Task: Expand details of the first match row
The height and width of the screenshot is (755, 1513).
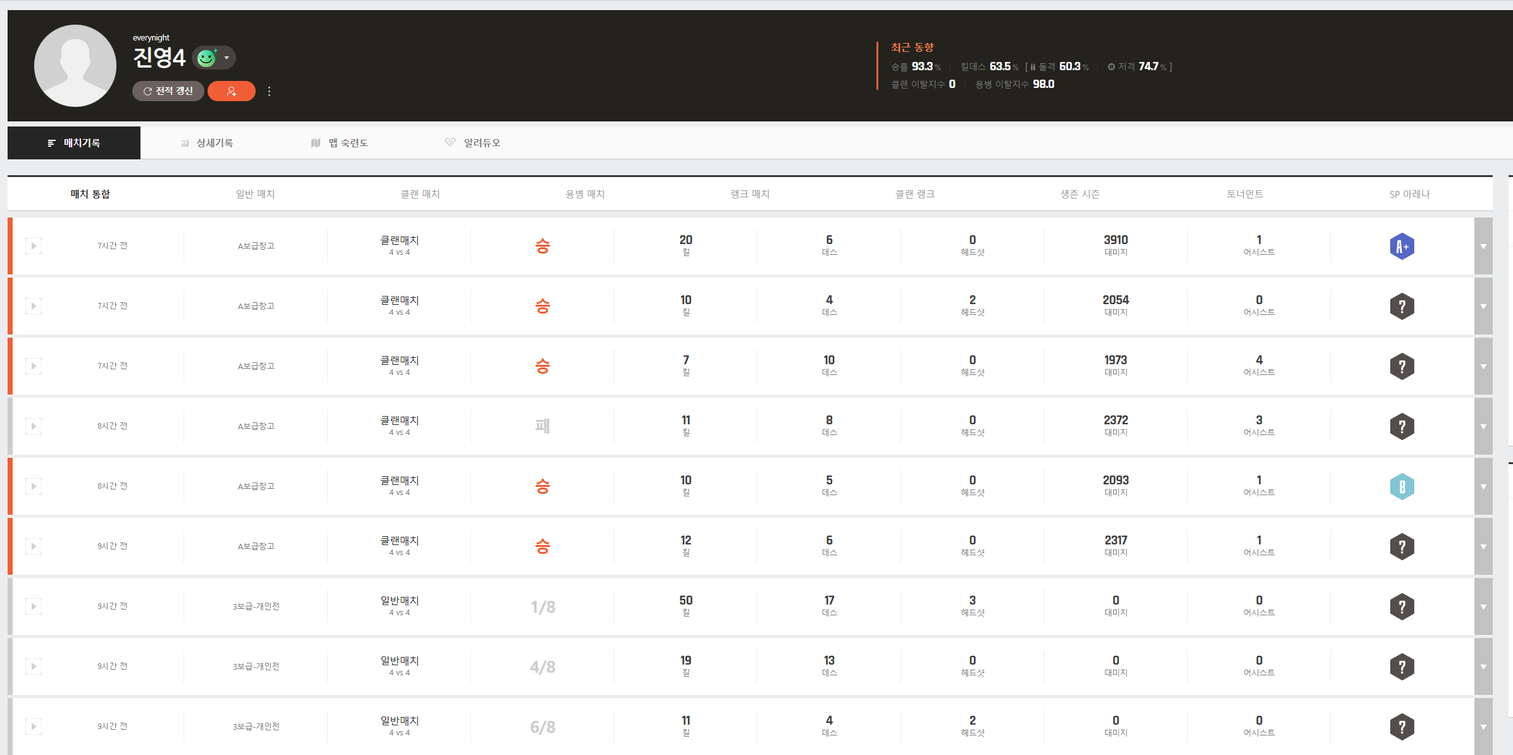Action: coord(1483,247)
